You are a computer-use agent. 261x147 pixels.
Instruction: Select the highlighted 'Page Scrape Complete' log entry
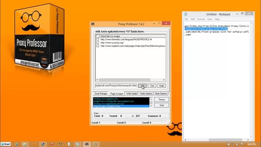[121, 106]
